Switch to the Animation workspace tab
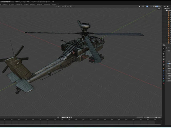171x128 pixels. click(x=33, y=4)
